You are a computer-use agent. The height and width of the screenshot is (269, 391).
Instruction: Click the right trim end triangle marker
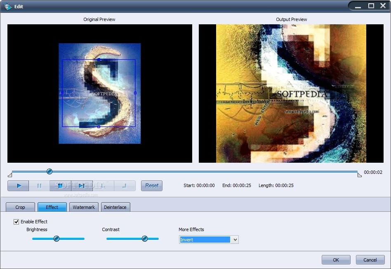[359, 175]
